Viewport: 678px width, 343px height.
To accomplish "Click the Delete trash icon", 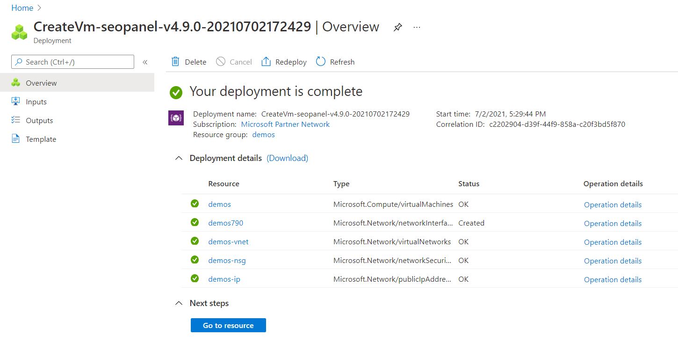I will 175,62.
